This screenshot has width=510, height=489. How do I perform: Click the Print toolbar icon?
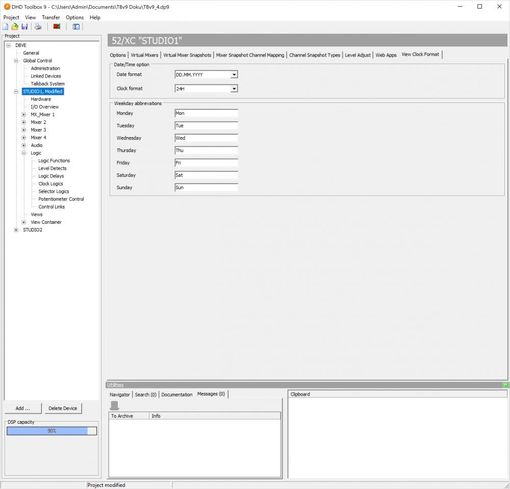[x=38, y=27]
